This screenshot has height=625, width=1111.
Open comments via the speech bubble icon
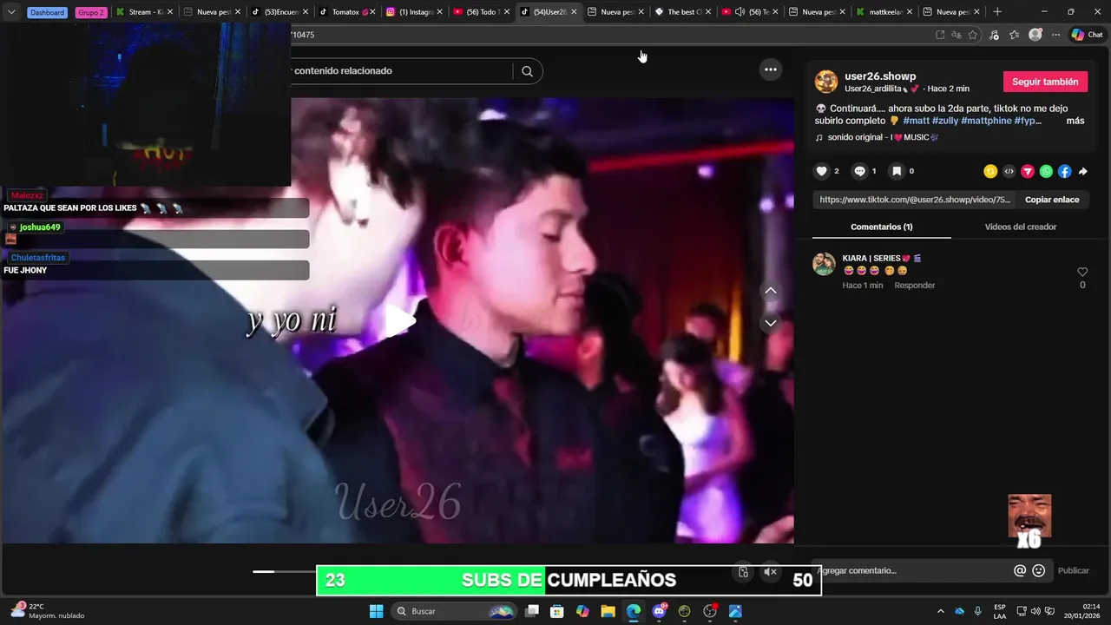859,171
